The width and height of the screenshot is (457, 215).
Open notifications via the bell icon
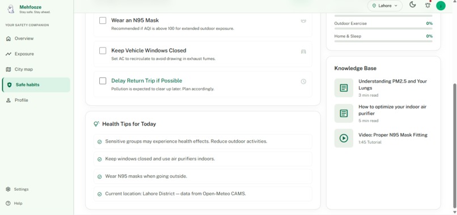(x=428, y=5)
